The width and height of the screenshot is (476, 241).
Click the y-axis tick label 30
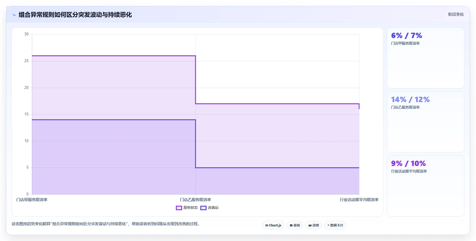pos(27,34)
